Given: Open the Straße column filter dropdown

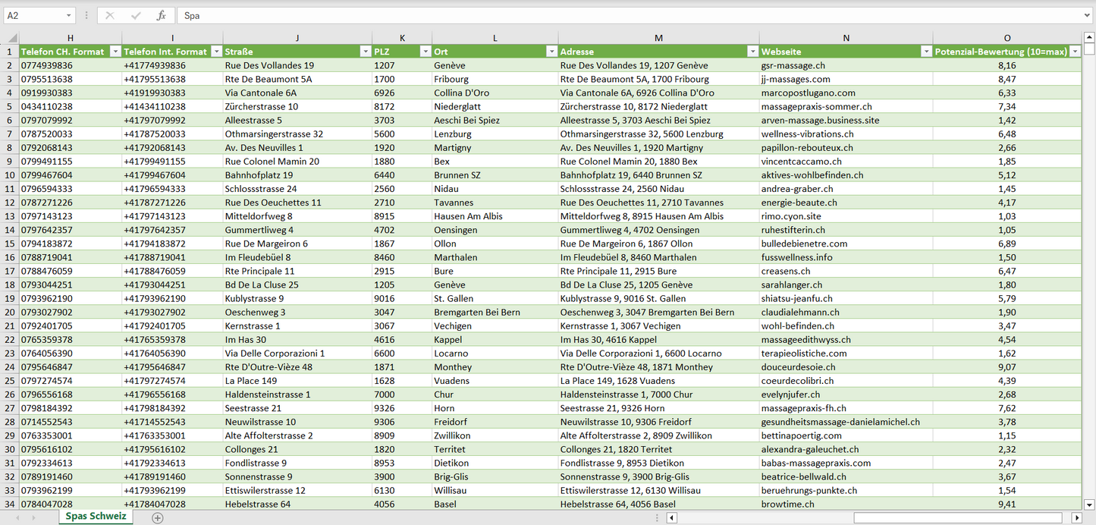Looking at the screenshot, I should pos(364,52).
